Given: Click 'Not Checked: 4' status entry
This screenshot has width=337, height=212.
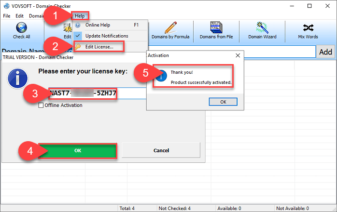Looking at the screenshot, I should [x=174, y=208].
